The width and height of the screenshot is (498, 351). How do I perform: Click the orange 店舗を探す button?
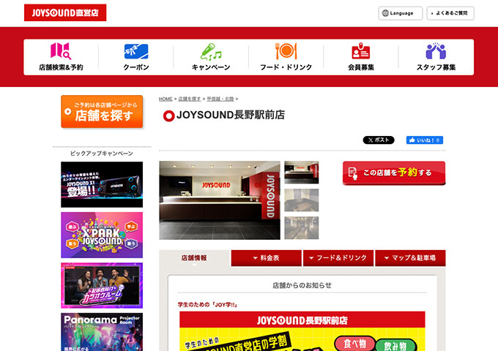click(x=102, y=112)
